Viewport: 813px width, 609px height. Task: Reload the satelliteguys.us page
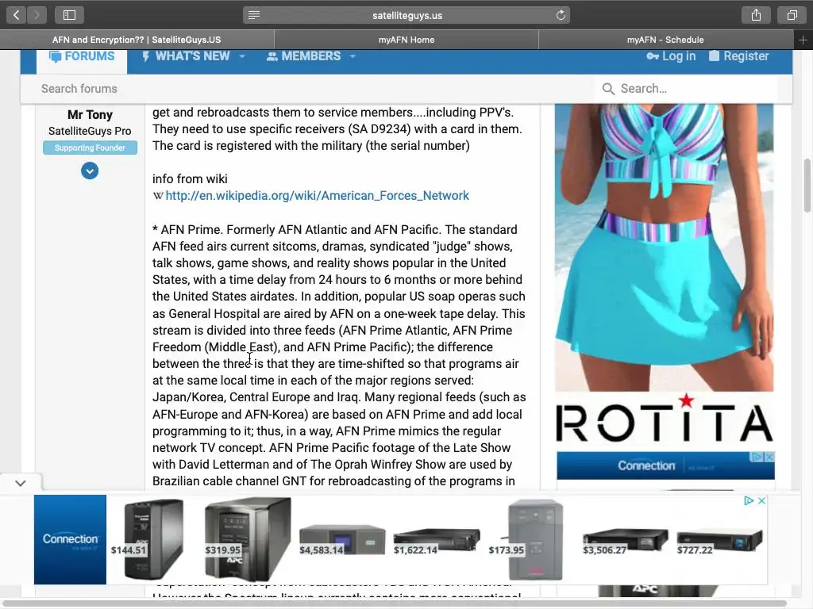point(561,15)
